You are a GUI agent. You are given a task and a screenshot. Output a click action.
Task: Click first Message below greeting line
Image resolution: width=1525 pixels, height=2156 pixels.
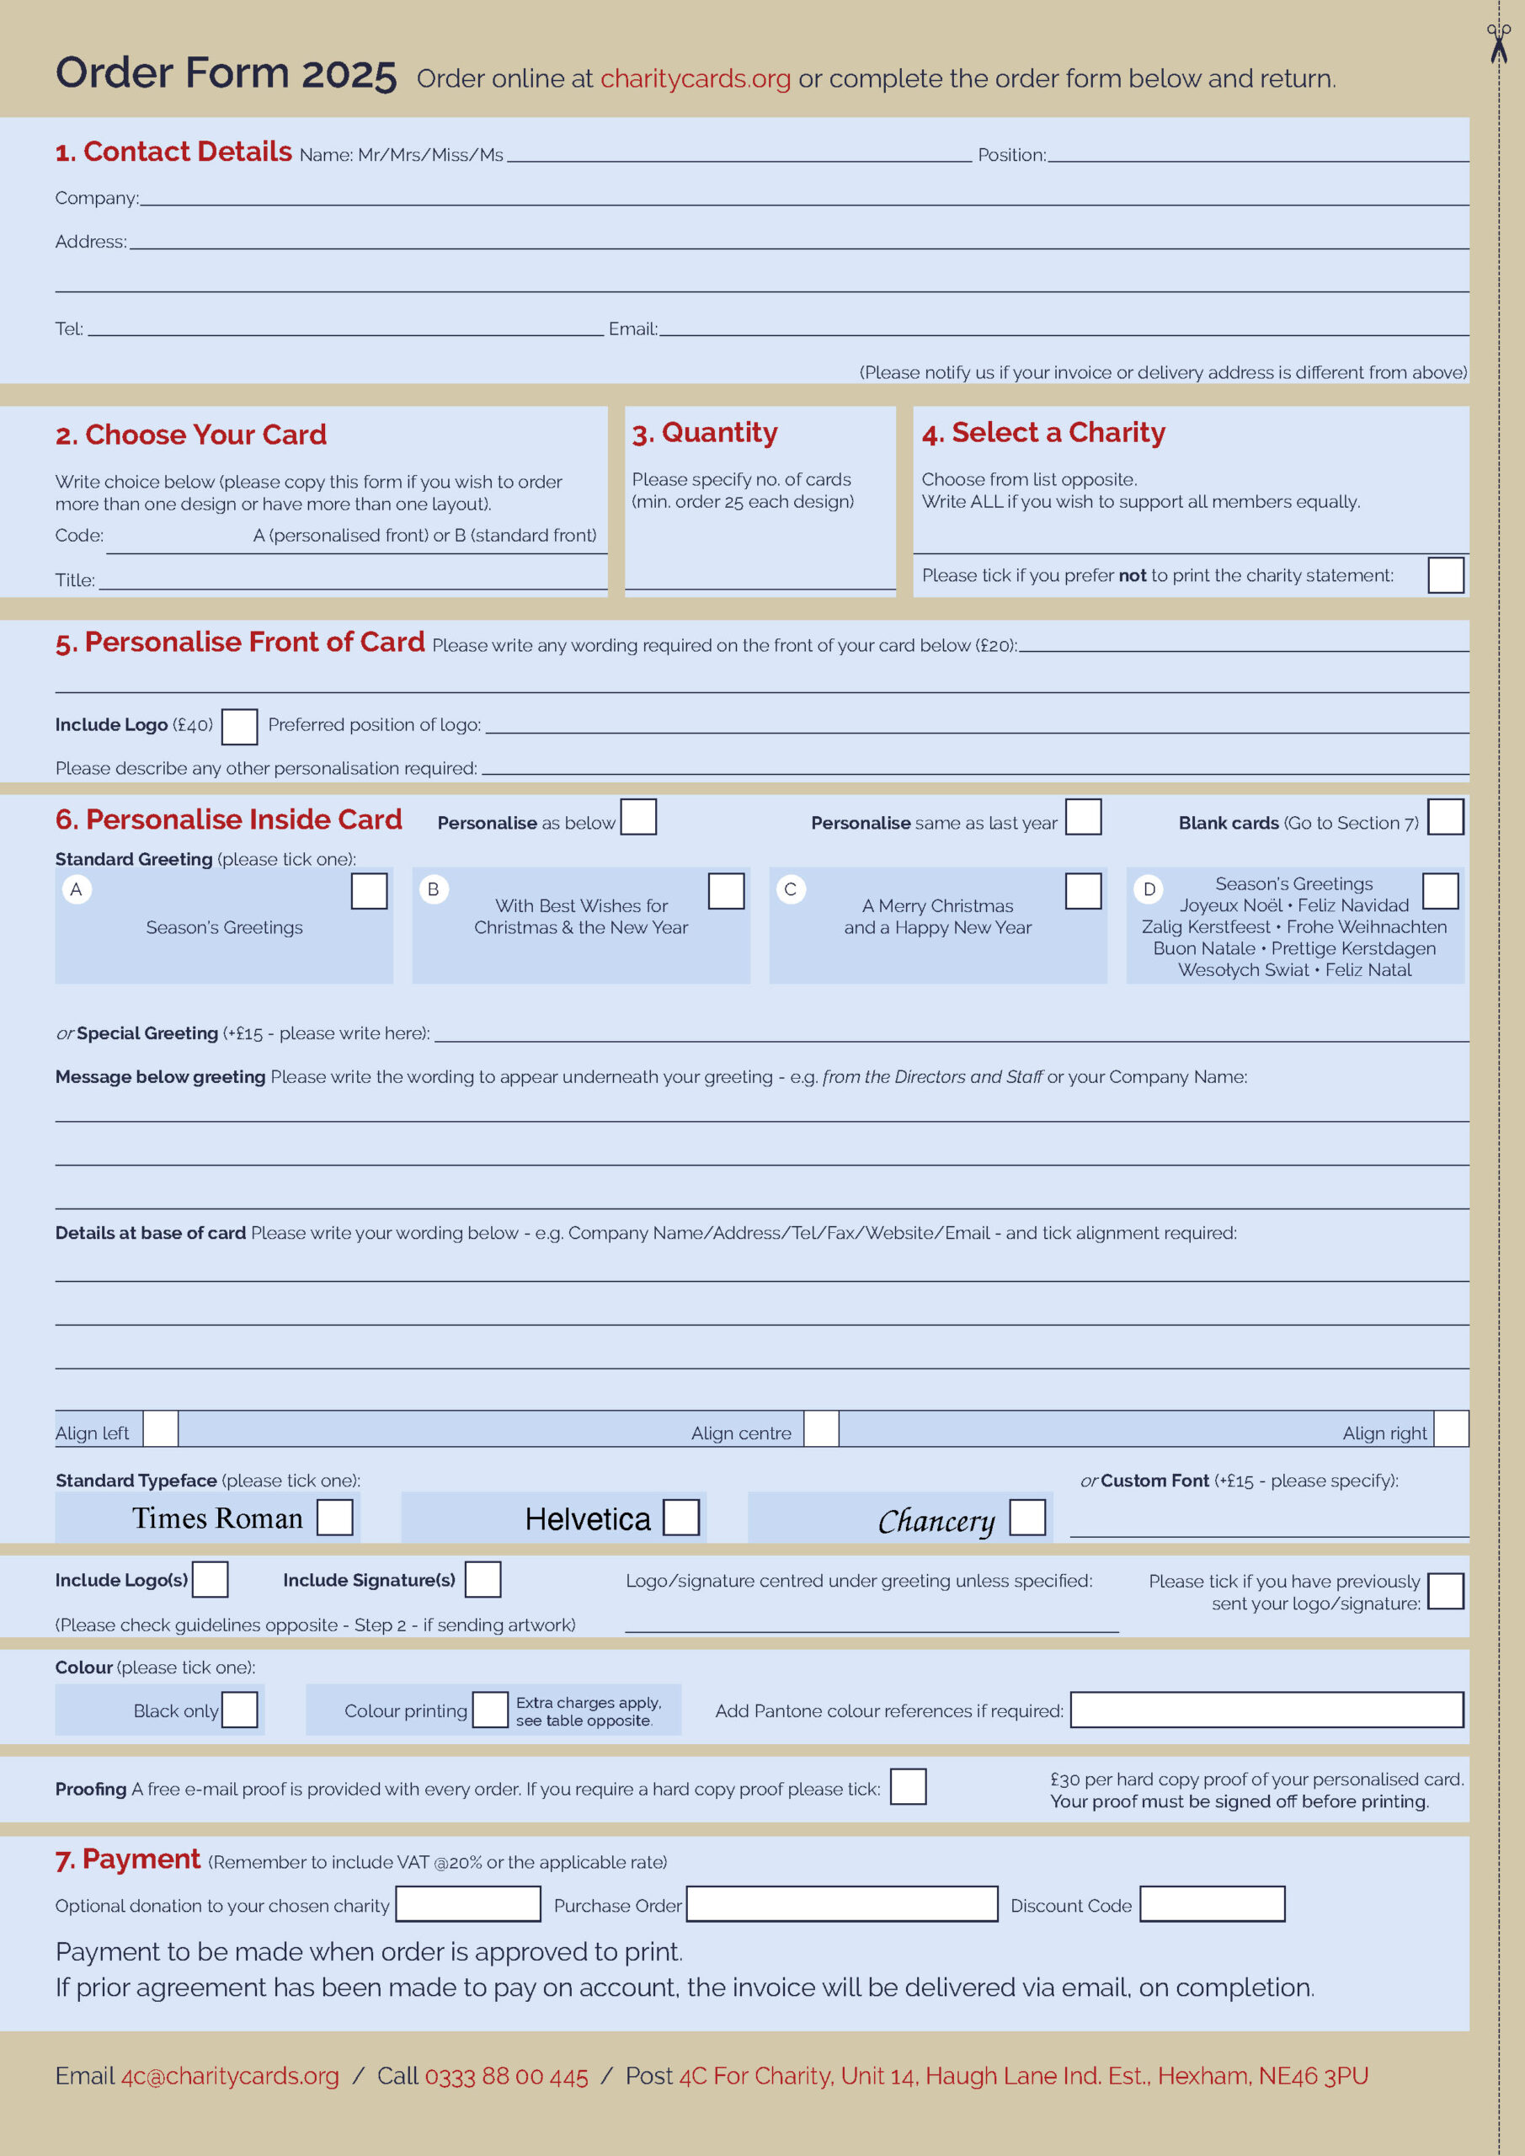(763, 1110)
